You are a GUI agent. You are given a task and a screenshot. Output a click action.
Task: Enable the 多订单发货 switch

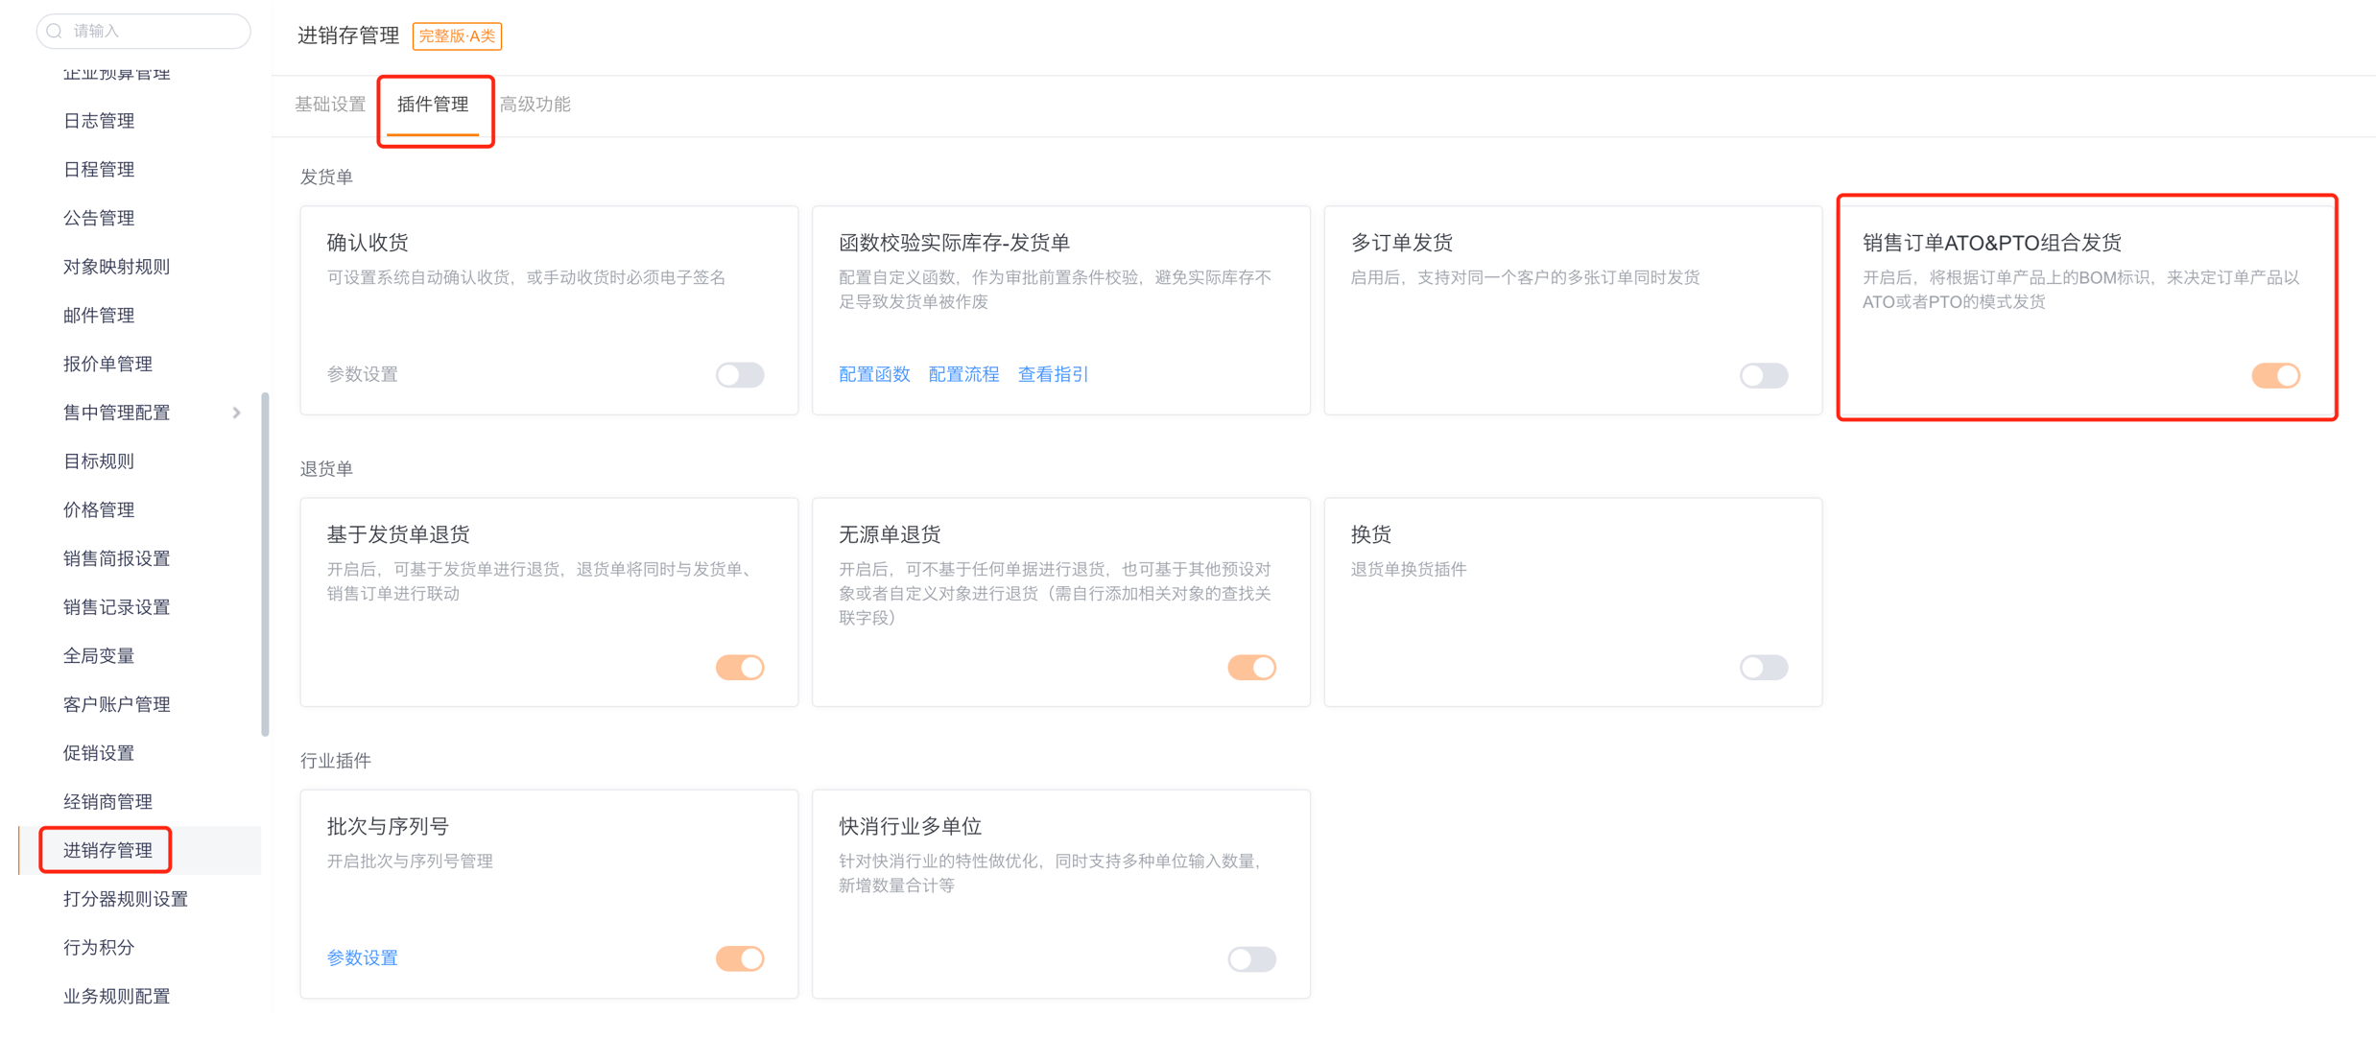tap(1763, 375)
